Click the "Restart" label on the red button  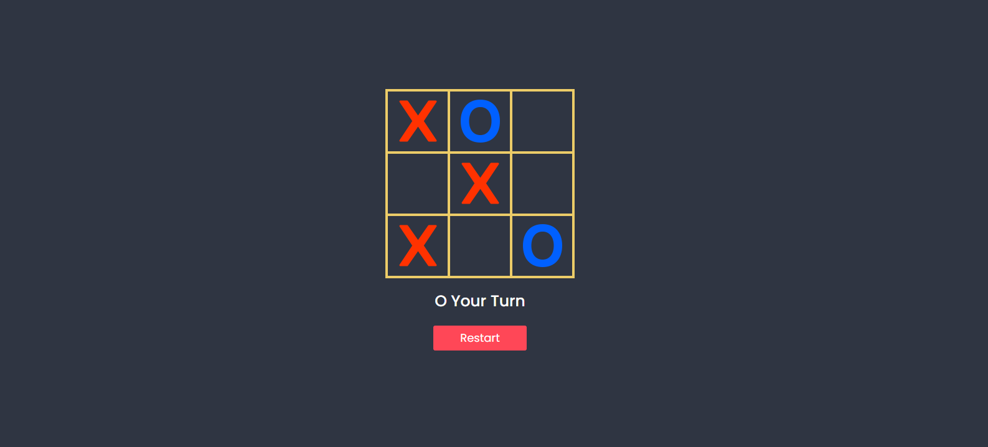tap(480, 338)
